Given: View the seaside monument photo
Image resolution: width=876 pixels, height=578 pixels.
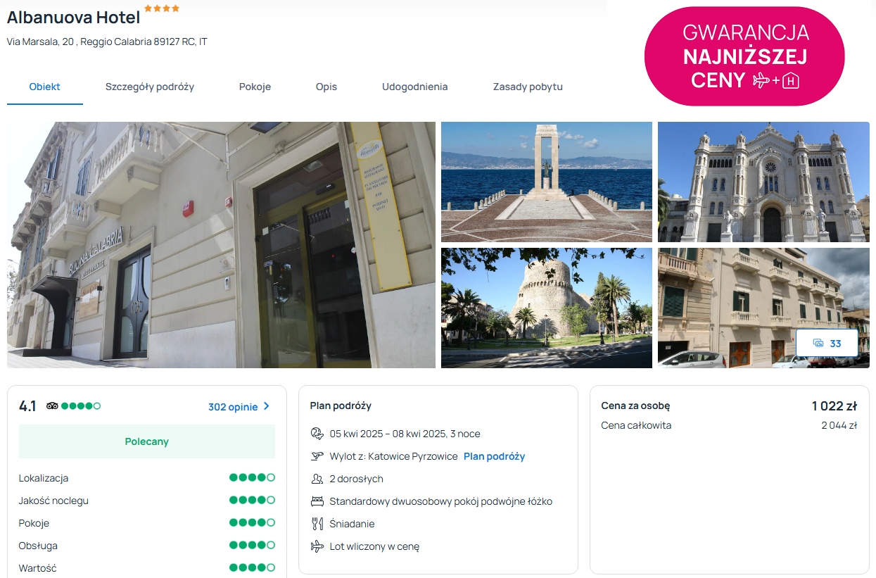Looking at the screenshot, I should click(x=546, y=182).
